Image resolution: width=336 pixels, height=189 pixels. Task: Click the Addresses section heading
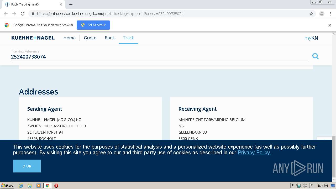[39, 92]
